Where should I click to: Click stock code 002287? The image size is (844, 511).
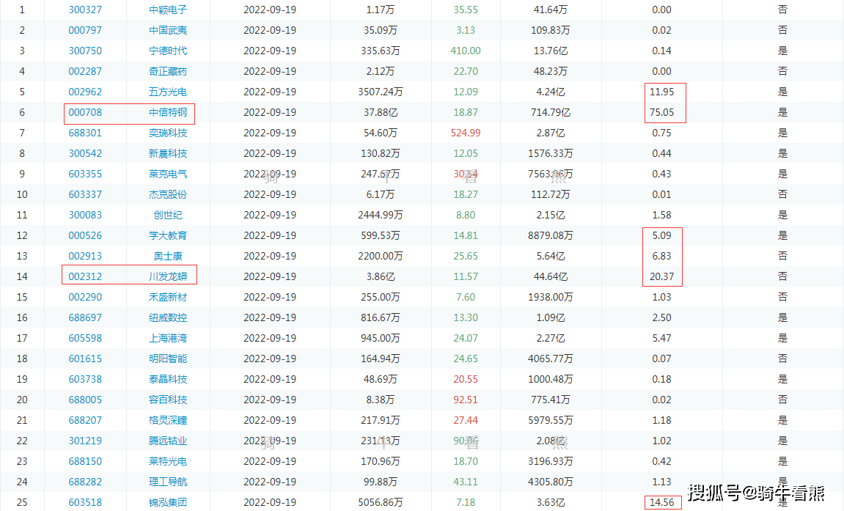click(x=85, y=71)
